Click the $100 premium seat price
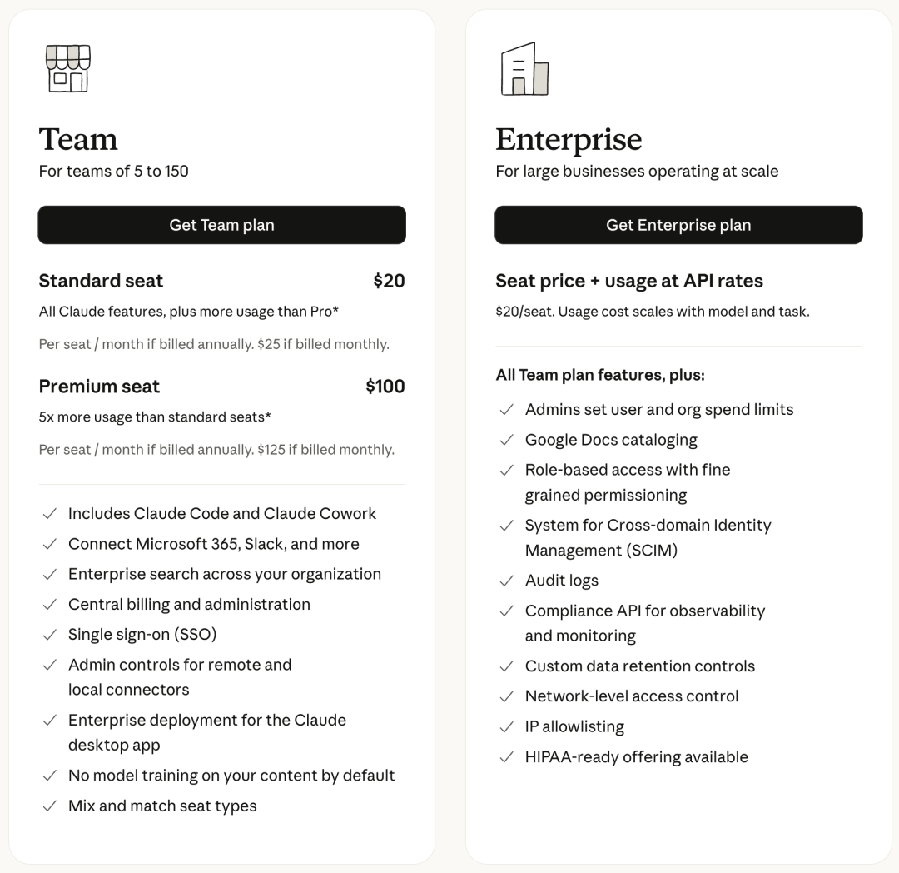 point(385,386)
